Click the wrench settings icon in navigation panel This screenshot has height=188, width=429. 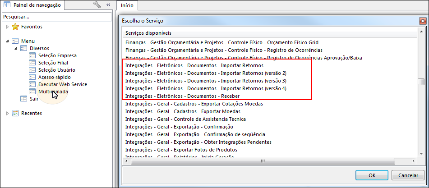pos(97,5)
